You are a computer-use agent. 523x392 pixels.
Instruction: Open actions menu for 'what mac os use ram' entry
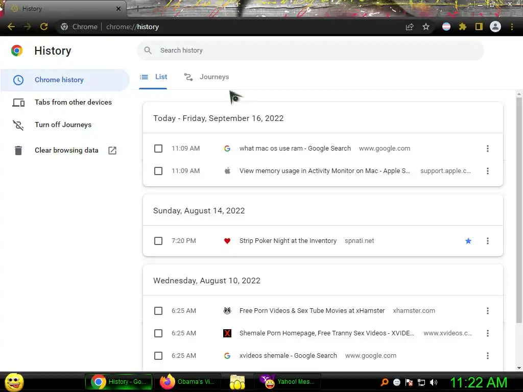488,149
